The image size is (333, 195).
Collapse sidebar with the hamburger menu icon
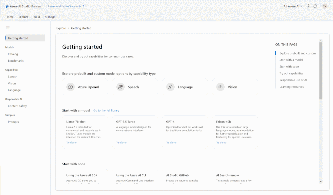point(8,28)
